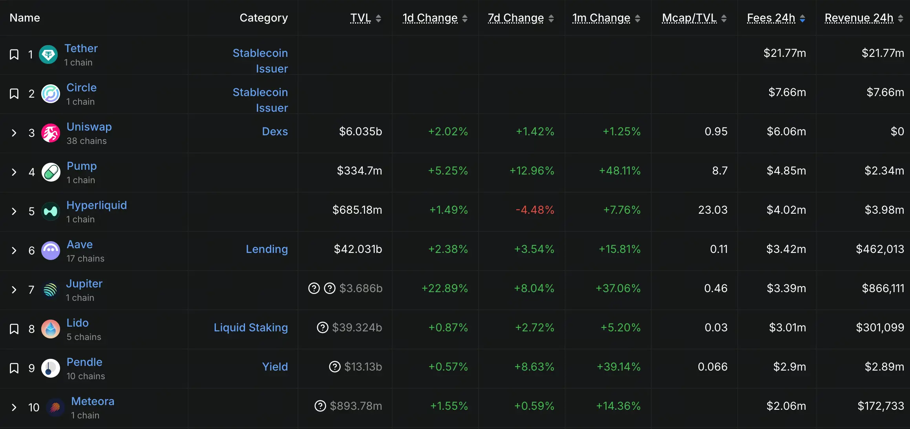Sort by 1m Change column
The width and height of the screenshot is (910, 429).
607,18
